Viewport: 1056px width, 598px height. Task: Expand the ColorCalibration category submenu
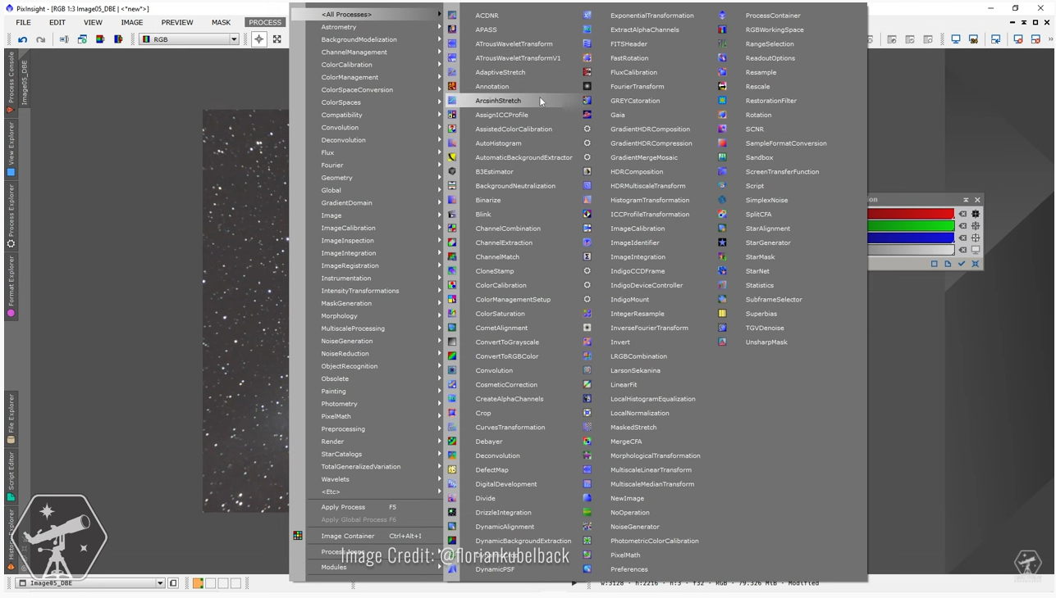(375, 65)
